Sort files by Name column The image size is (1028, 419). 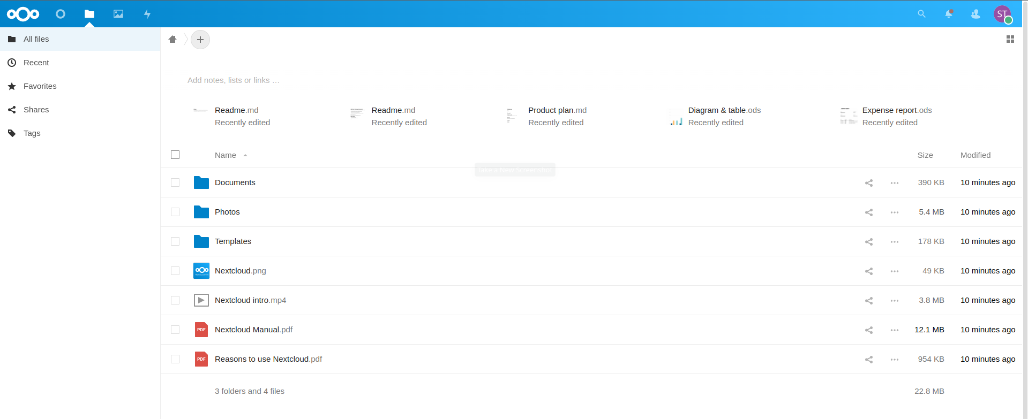(226, 155)
